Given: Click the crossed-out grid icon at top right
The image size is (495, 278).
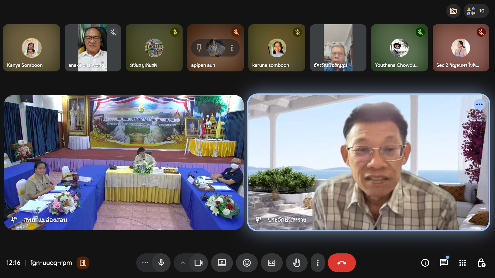Looking at the screenshot, I should point(453,11).
